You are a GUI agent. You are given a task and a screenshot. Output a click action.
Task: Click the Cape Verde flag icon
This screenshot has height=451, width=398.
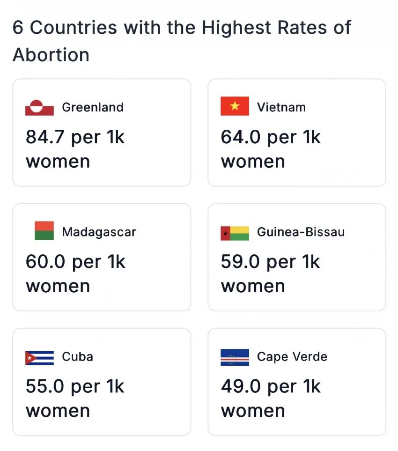tap(235, 357)
